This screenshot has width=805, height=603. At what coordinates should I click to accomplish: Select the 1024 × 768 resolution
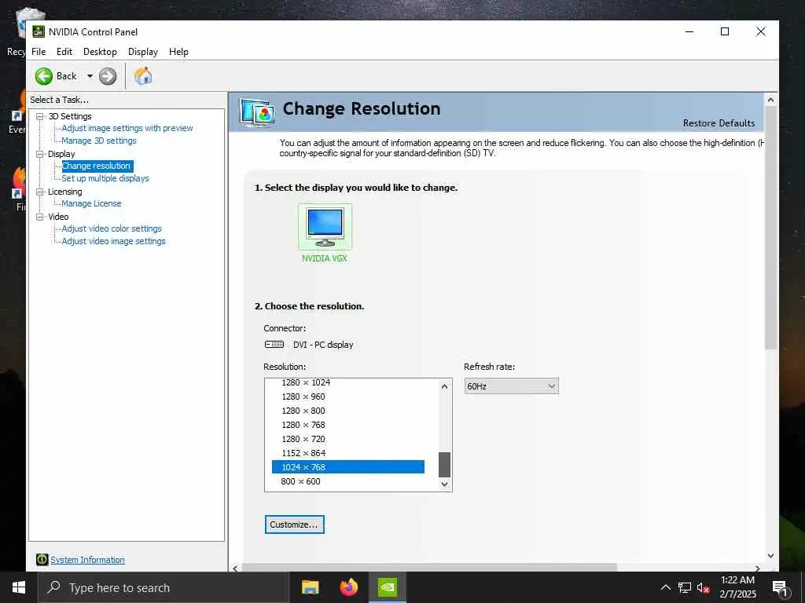coord(348,467)
